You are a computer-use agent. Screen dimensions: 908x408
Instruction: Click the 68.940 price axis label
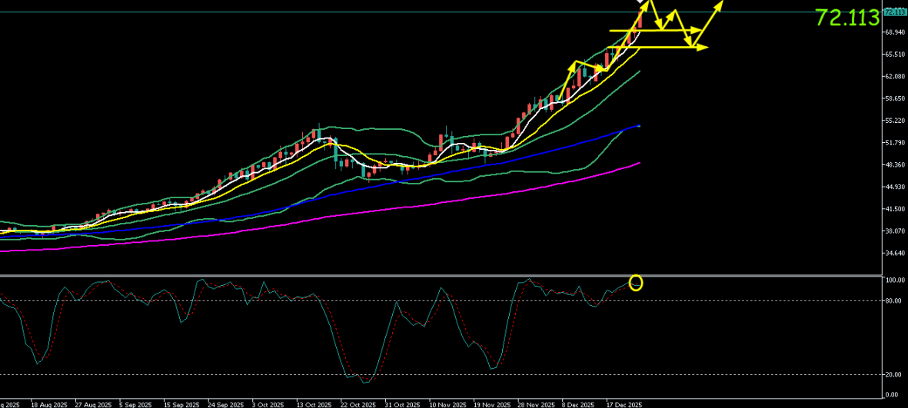pos(893,33)
